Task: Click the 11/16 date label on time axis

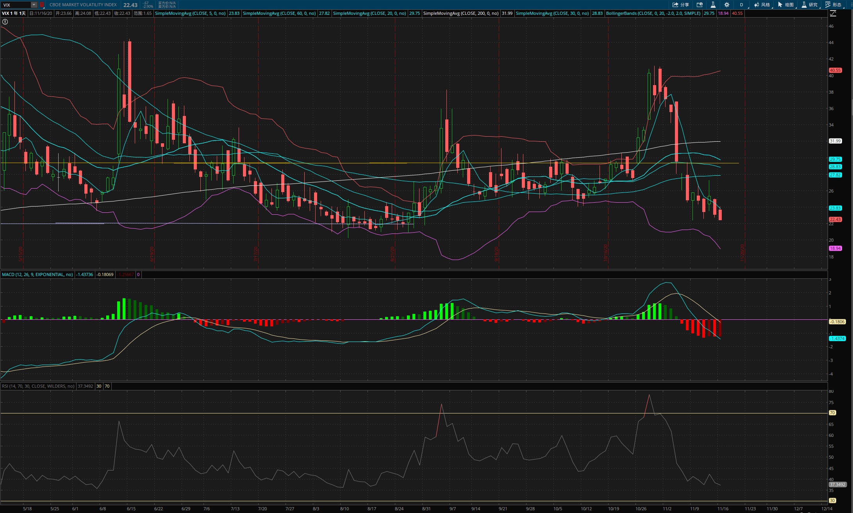Action: 723,509
